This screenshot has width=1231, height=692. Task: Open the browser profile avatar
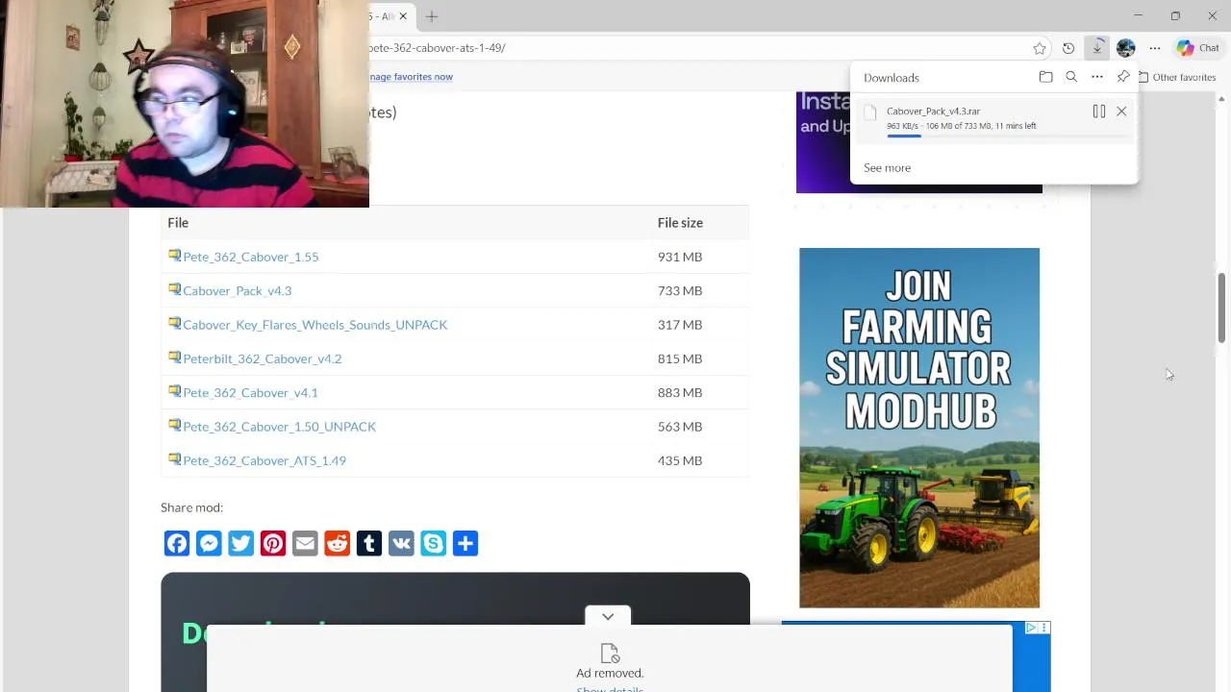(x=1126, y=48)
